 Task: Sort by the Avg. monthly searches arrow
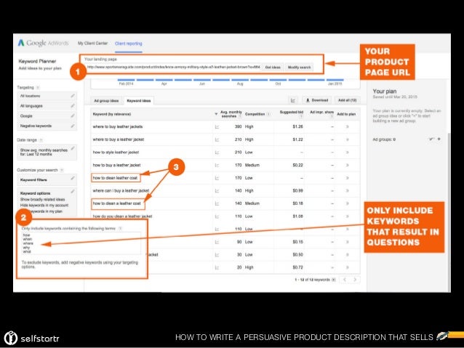216,114
